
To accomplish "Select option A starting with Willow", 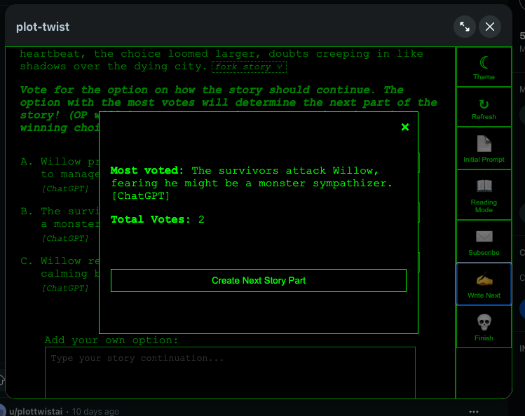I will pyautogui.click(x=60, y=168).
